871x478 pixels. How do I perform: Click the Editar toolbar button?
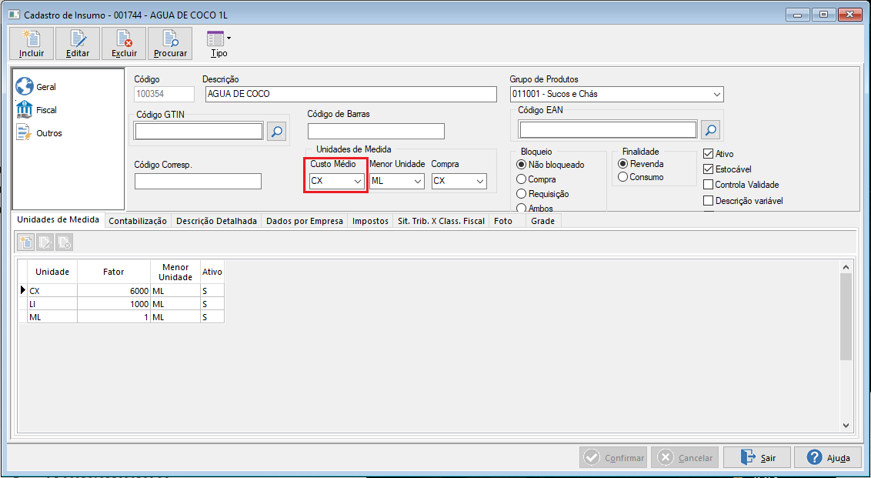click(x=78, y=43)
